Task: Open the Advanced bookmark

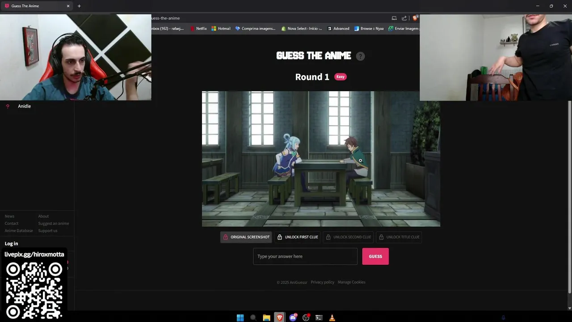Action: [x=338, y=29]
